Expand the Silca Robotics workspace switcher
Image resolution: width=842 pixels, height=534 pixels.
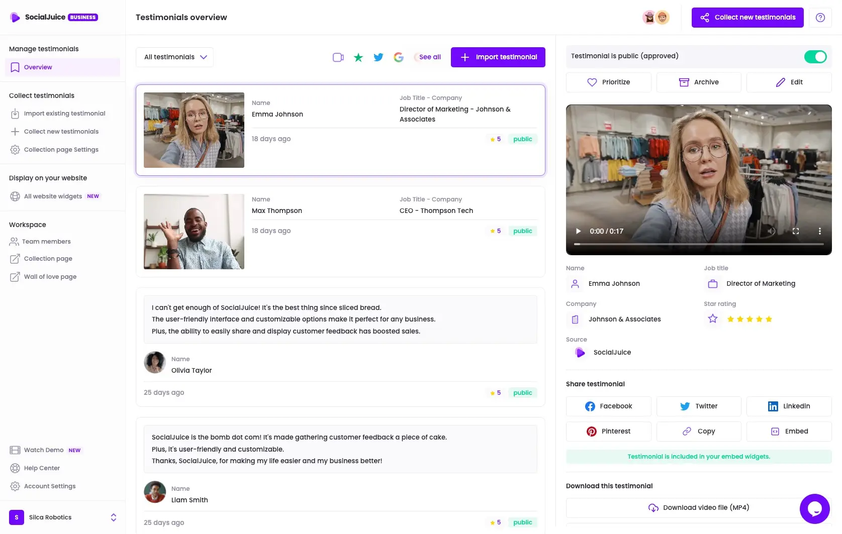[114, 517]
